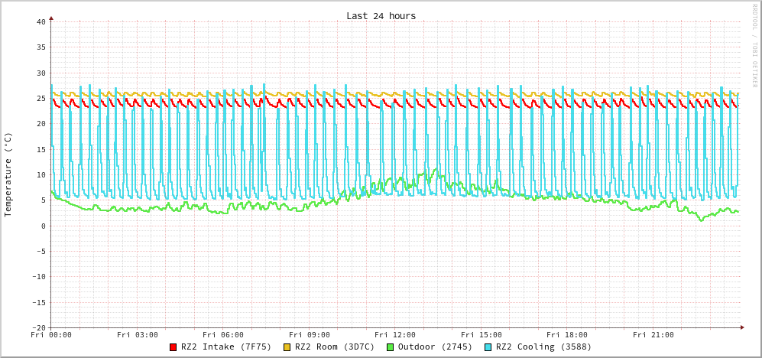Click the arrowhead at the time axis end

pyautogui.click(x=741, y=327)
